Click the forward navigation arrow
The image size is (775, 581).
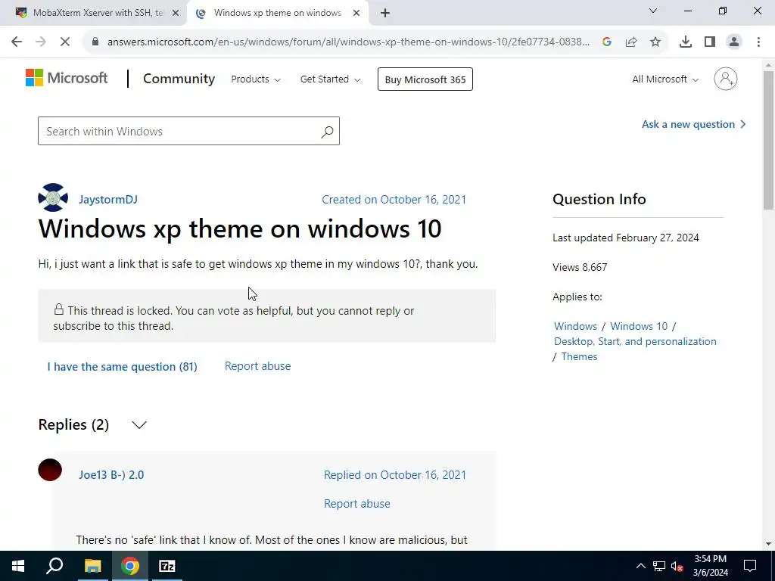[x=41, y=42]
